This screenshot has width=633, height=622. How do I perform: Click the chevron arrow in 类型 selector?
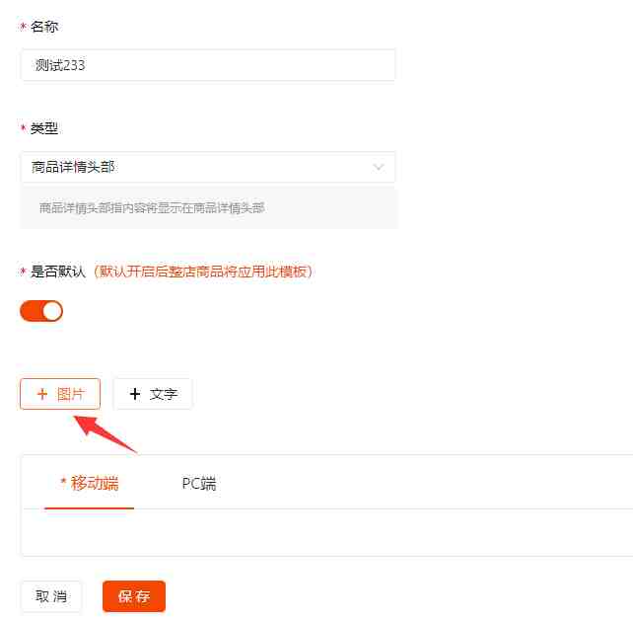pyautogui.click(x=379, y=167)
